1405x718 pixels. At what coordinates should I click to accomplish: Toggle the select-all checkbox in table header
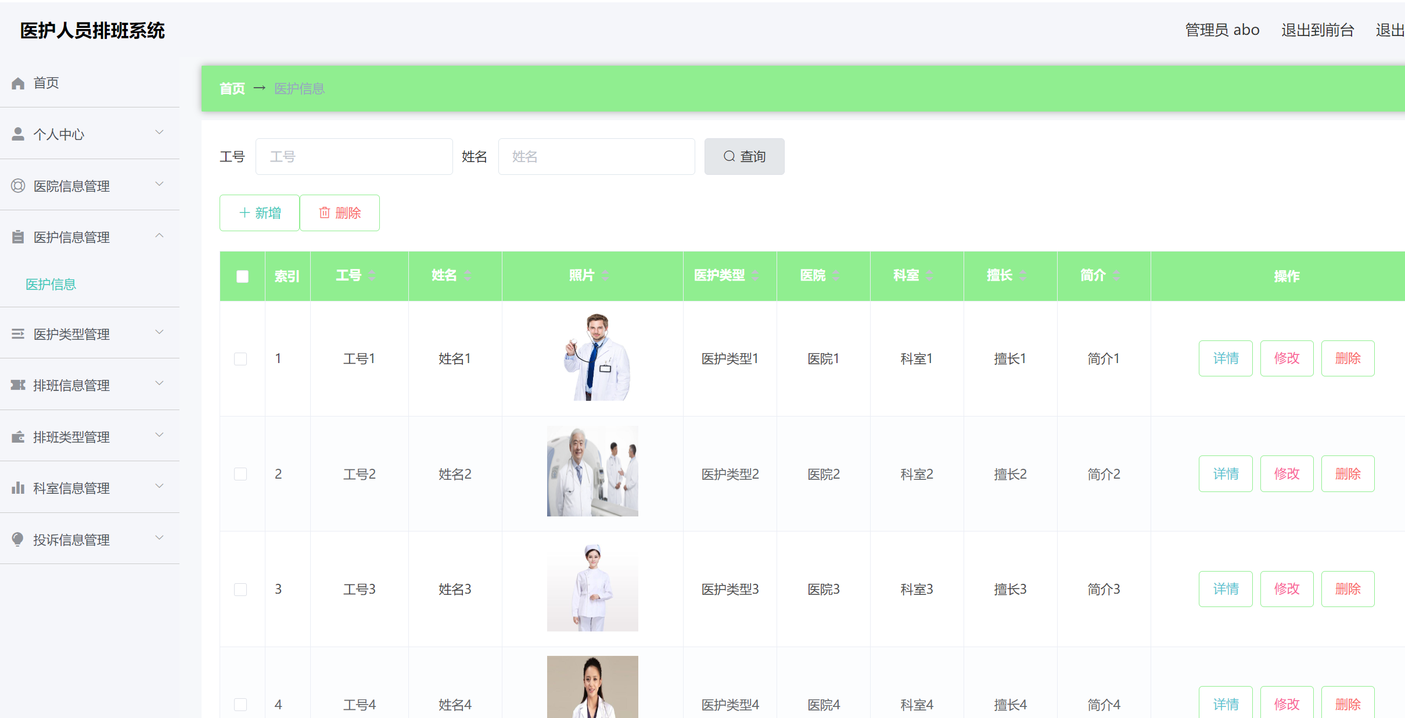[242, 276]
